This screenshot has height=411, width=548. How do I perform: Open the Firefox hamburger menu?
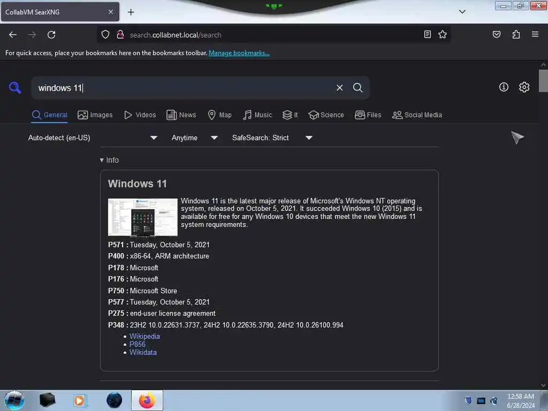tap(535, 34)
